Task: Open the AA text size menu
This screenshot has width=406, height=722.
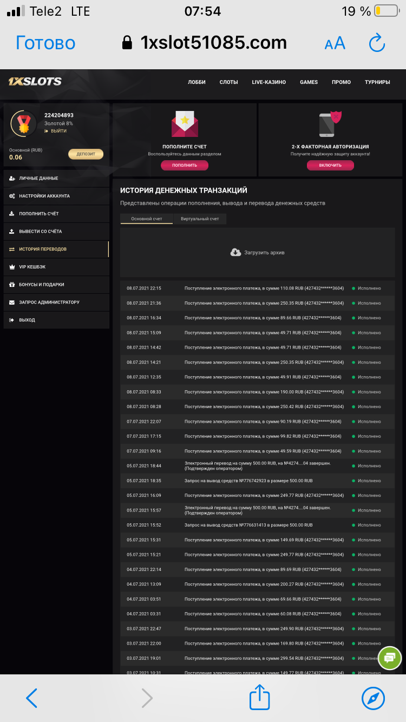Action: 335,44
